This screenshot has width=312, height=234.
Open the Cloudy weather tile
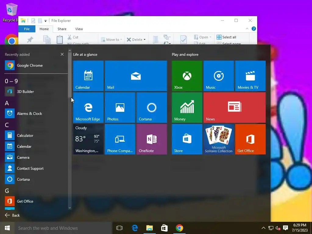pyautogui.click(x=88, y=139)
